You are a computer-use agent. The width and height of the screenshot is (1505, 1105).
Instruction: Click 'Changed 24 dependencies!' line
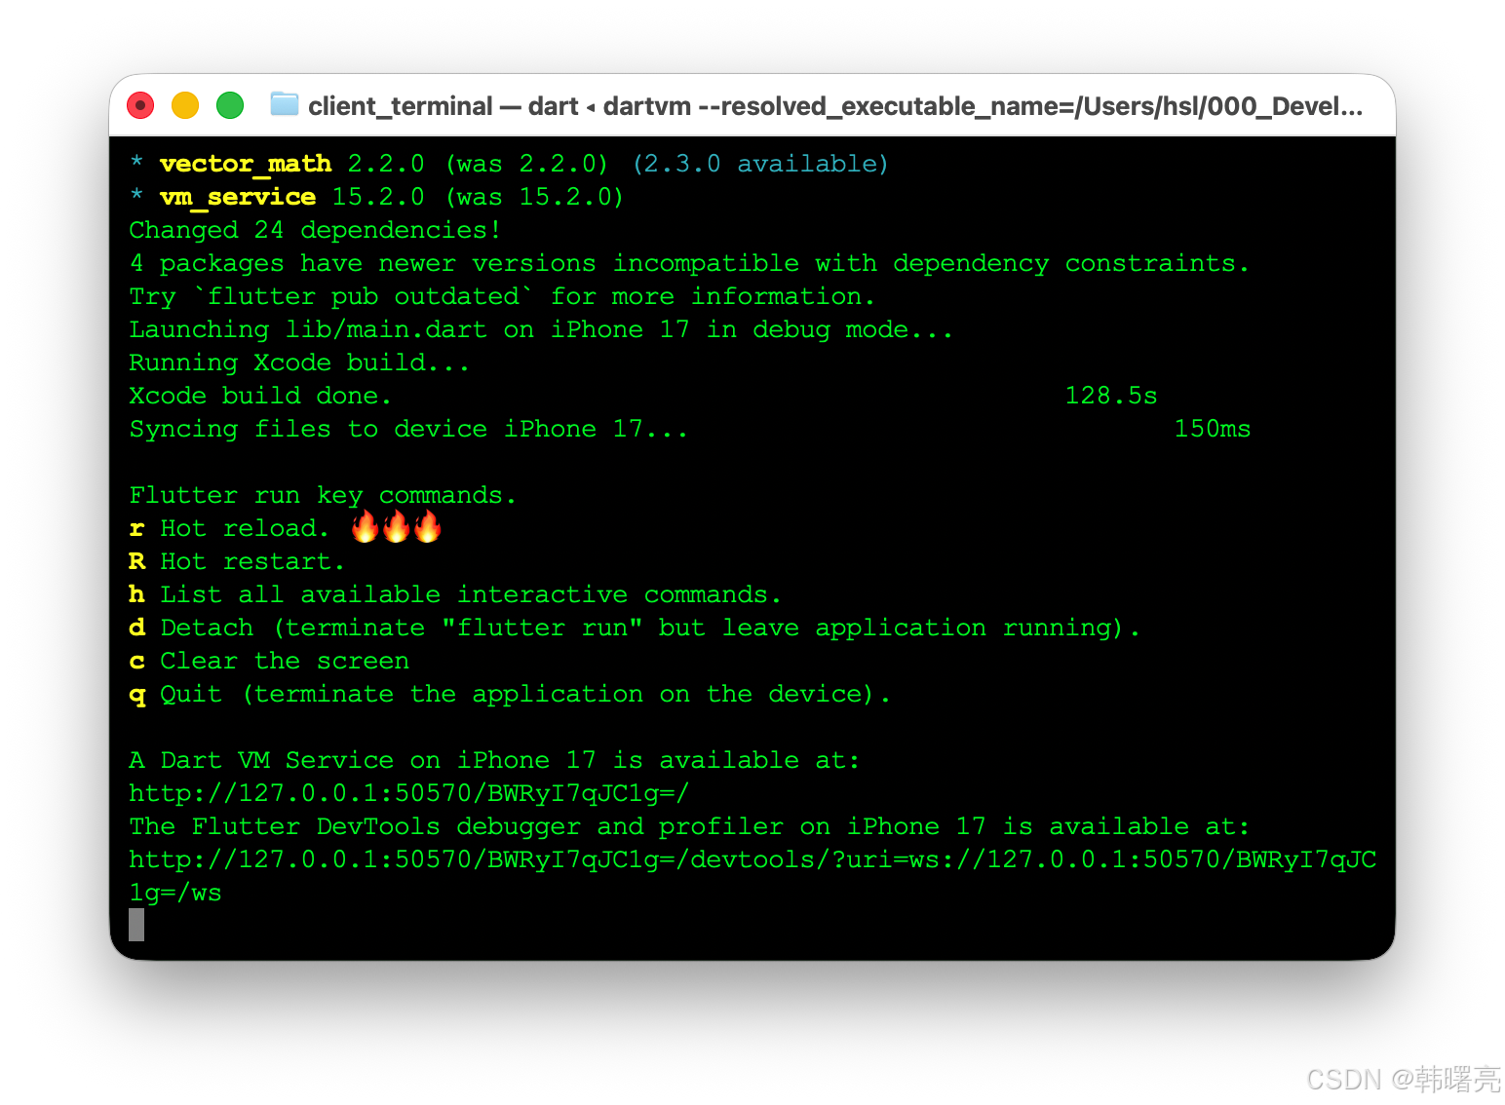(315, 230)
